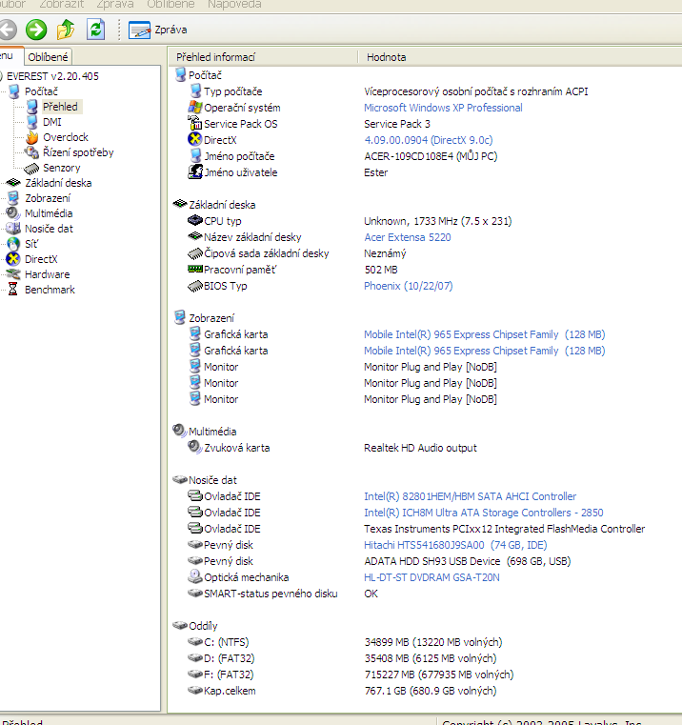682x725 pixels.
Task: Click Service Pack OS row icon
Action: pos(195,123)
